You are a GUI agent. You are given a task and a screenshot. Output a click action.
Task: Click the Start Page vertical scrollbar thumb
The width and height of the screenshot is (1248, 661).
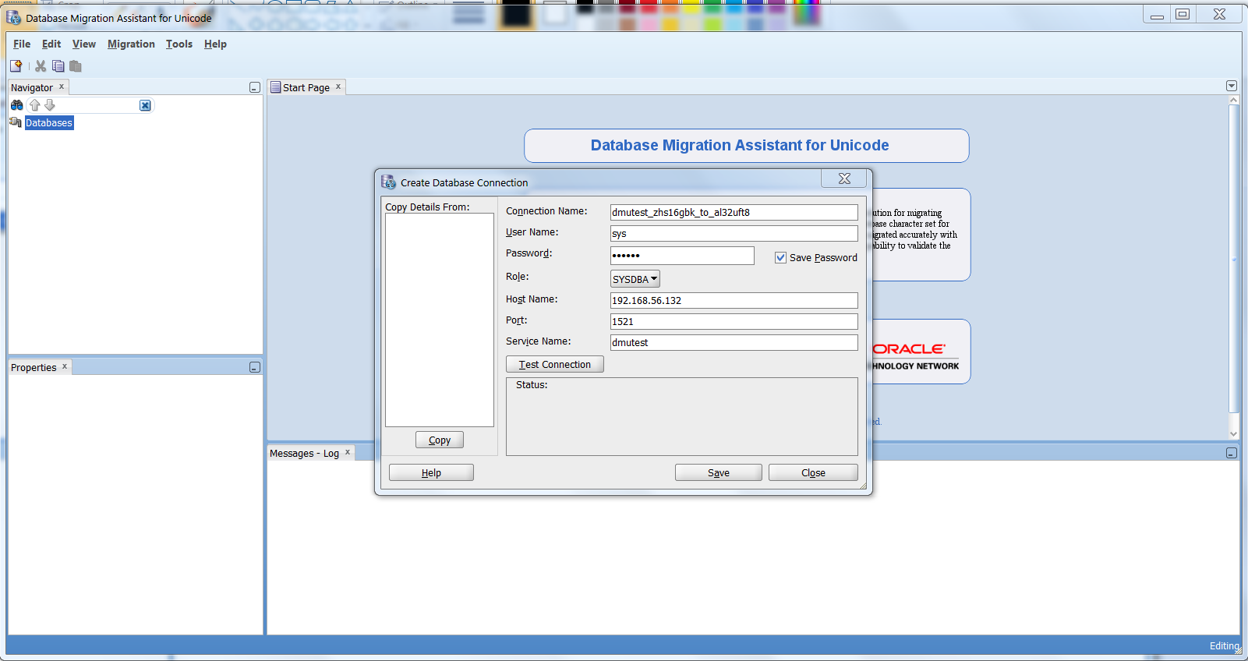1233,259
